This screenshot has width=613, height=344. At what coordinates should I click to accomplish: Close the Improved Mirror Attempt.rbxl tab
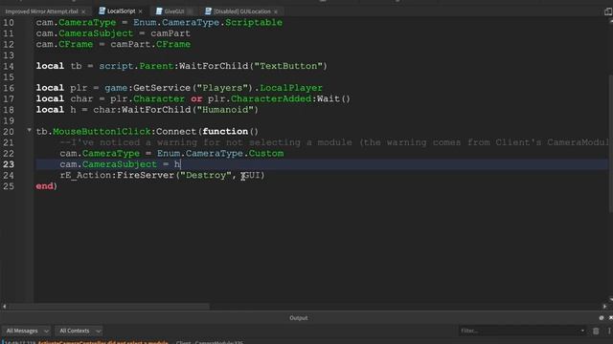coord(83,11)
